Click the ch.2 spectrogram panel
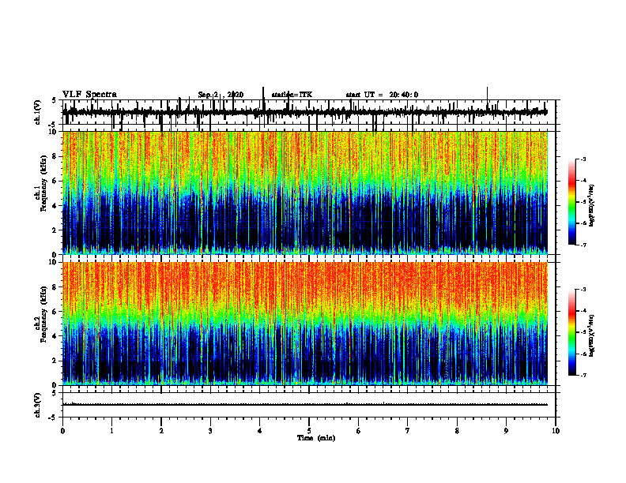626x483 pixels. coord(305,324)
